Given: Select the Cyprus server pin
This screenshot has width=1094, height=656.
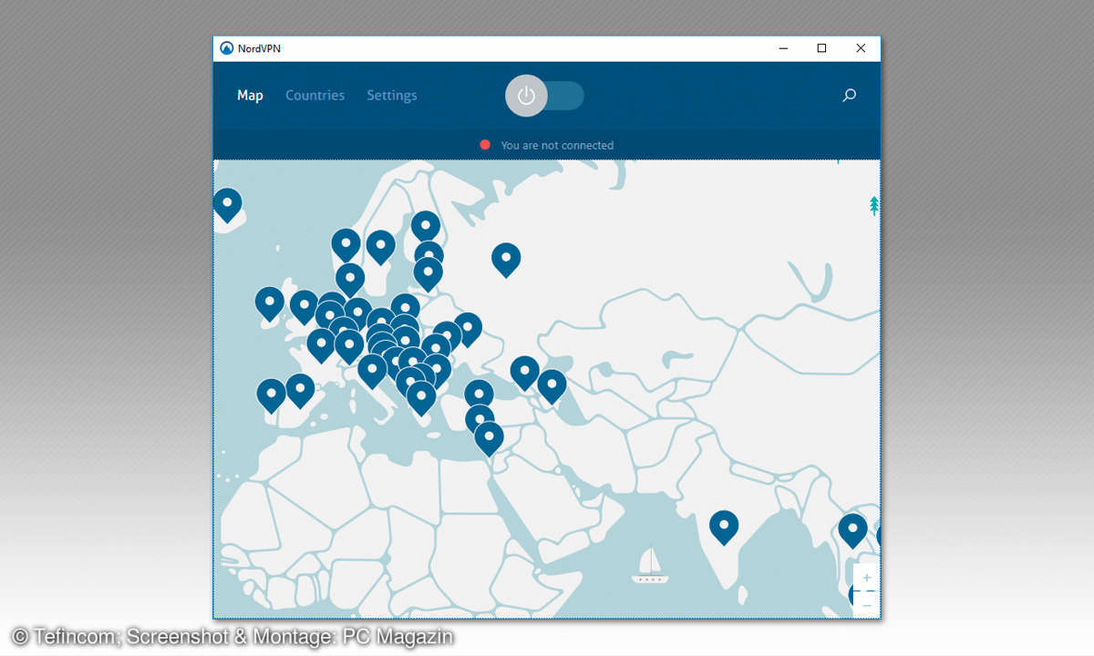Looking at the screenshot, I should click(480, 420).
